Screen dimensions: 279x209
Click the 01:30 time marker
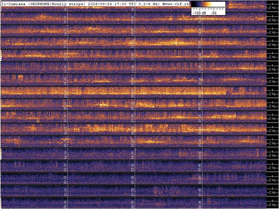(x=133, y=192)
